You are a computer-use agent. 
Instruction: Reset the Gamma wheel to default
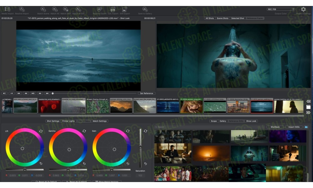(84, 131)
